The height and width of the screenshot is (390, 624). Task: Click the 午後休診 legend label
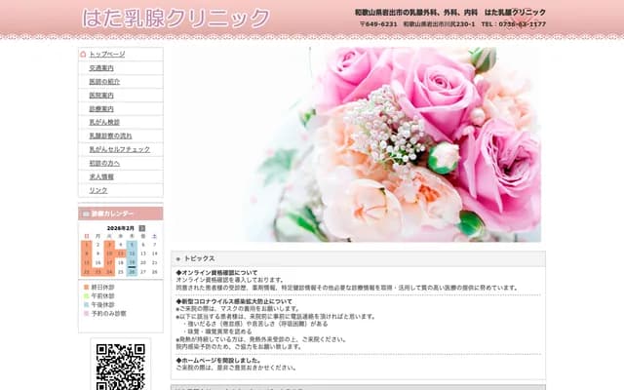pyautogui.click(x=102, y=304)
